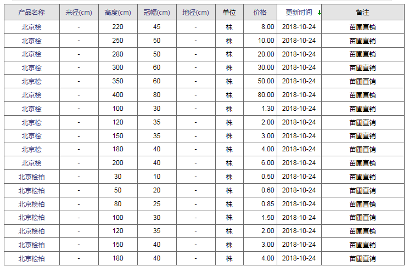Screen dimensions: 409x272
Task: Open the 北京桧 link in the 280 height row
Action: (31, 54)
